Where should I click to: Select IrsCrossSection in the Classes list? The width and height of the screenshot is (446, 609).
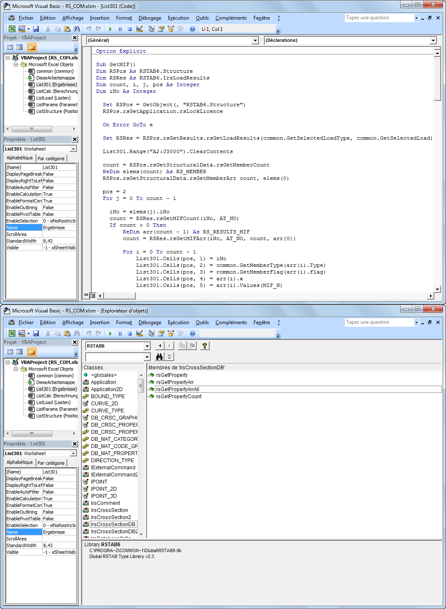pyautogui.click(x=109, y=510)
